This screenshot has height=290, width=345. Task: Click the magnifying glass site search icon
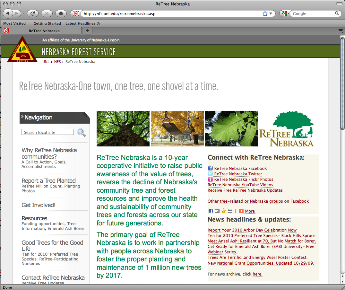pos(82,133)
